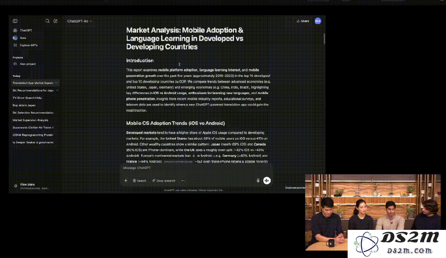The image size is (446, 258).
Task: Click the source citation chip after France
Action: (x=178, y=162)
